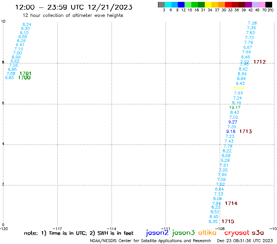Click the blue 9.27 wave height value

click(x=233, y=122)
